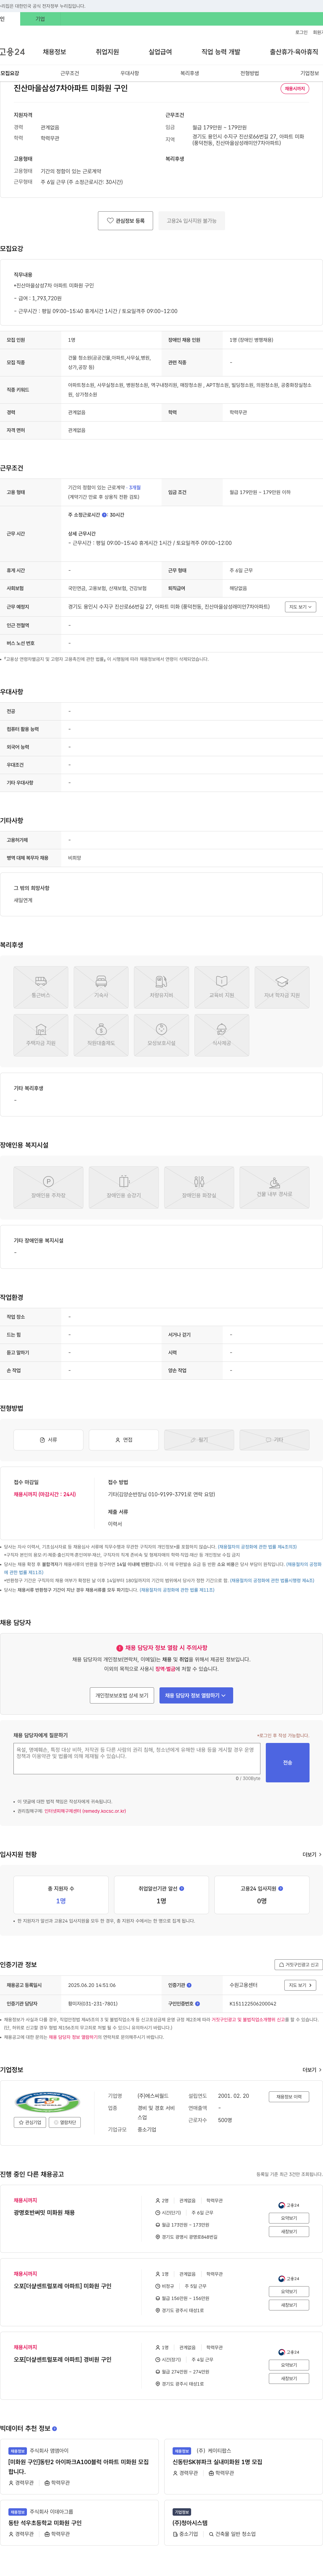Screen dimensions: 323x2576
Task: Click the red alert icon on 채용 담당자 notice
Action: tap(120, 1648)
